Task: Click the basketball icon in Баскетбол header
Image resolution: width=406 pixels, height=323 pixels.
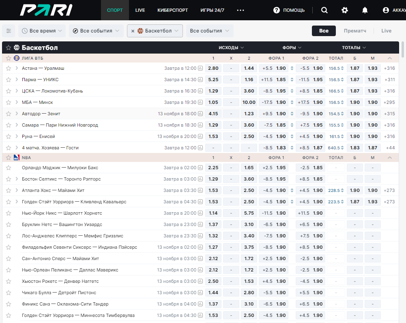Action: click(x=17, y=47)
